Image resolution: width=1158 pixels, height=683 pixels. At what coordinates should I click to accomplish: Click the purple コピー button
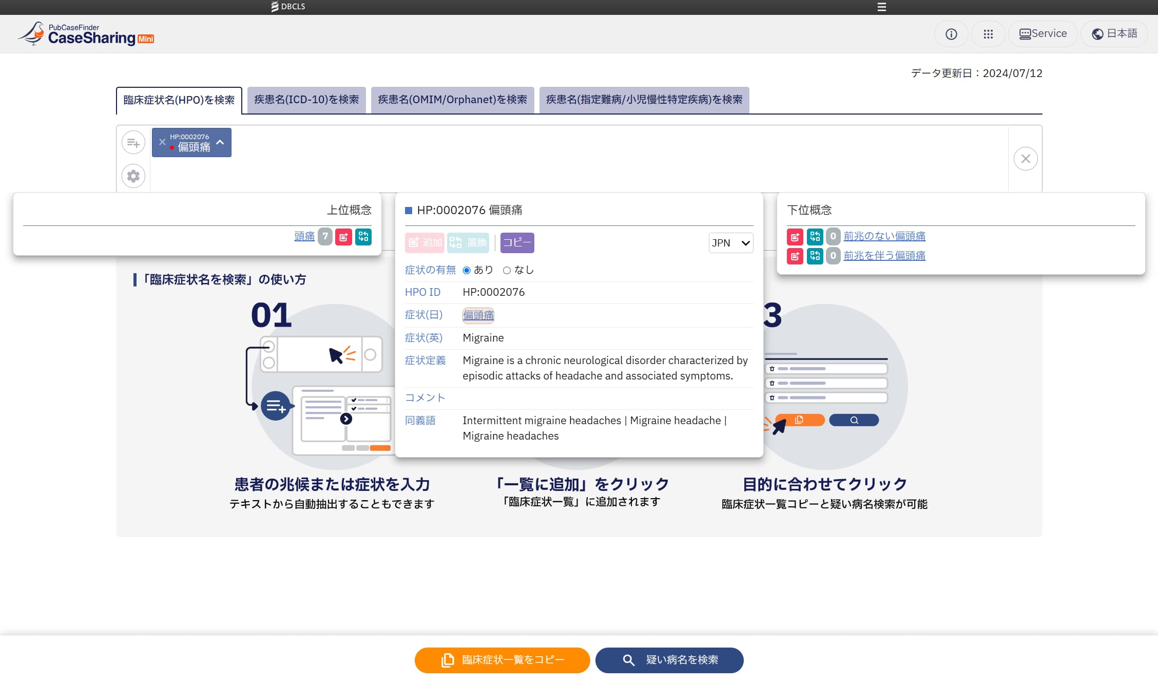517,243
